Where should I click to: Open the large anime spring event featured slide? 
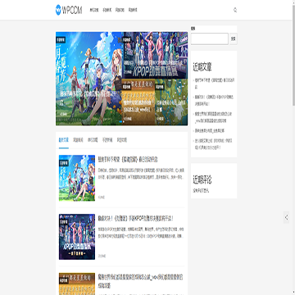click(x=88, y=79)
